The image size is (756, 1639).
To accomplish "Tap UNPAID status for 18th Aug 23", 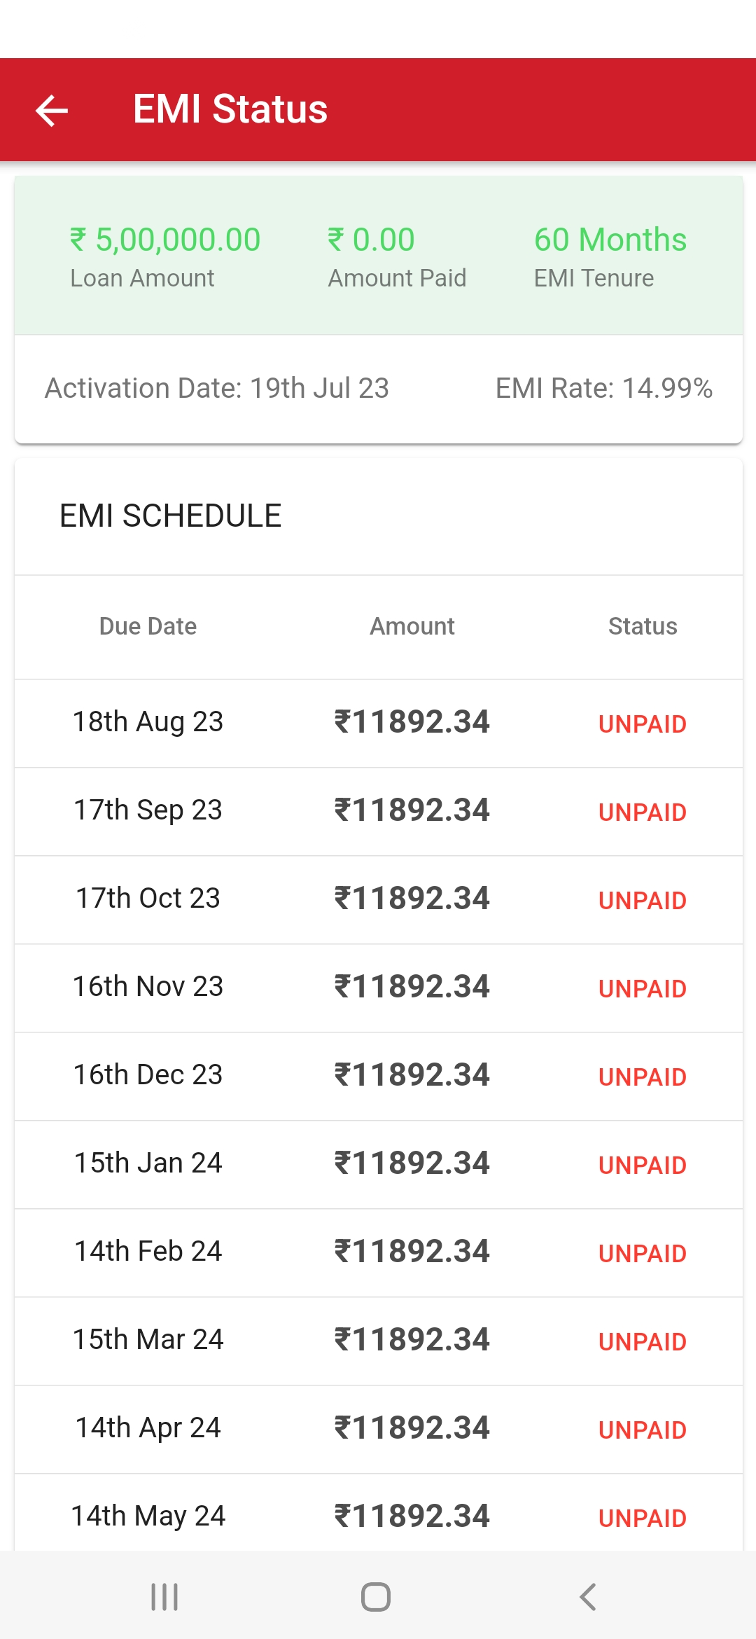I will (642, 724).
